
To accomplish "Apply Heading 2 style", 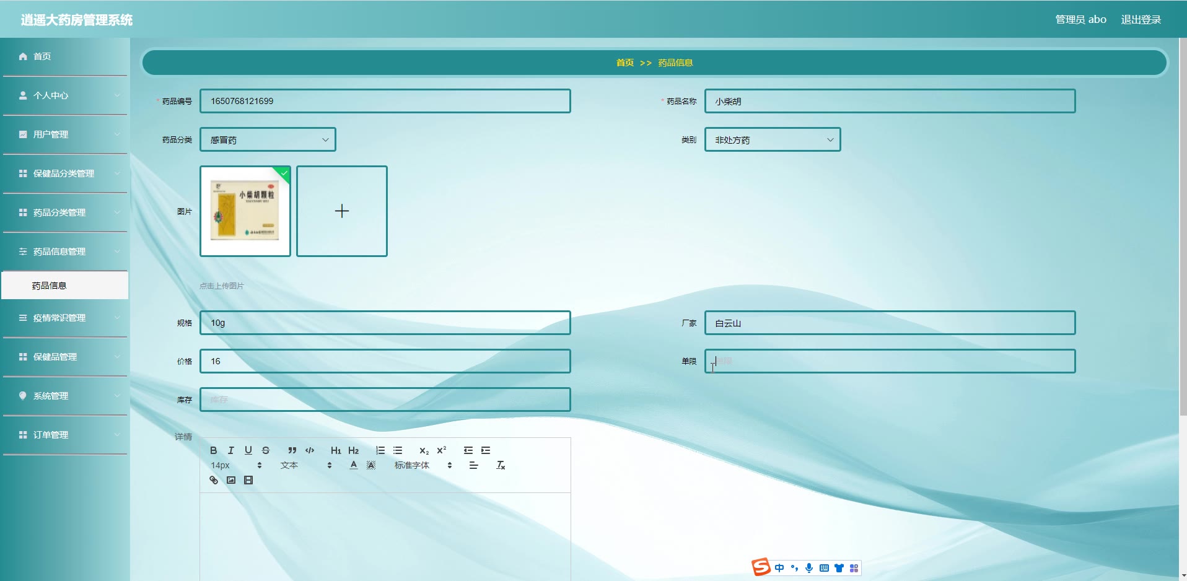I will (x=353, y=450).
